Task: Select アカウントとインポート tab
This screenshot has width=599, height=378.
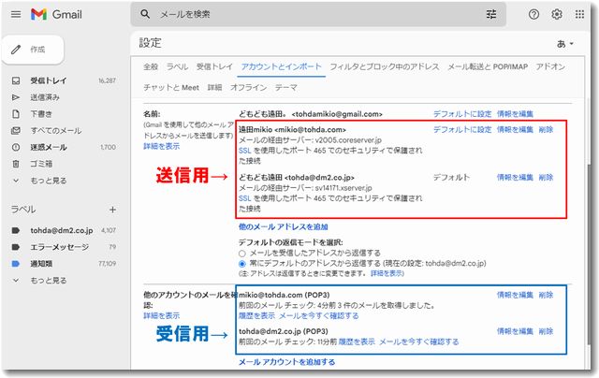Action: click(x=282, y=66)
